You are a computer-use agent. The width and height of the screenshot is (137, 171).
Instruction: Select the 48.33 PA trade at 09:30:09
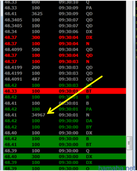pos(65,8)
